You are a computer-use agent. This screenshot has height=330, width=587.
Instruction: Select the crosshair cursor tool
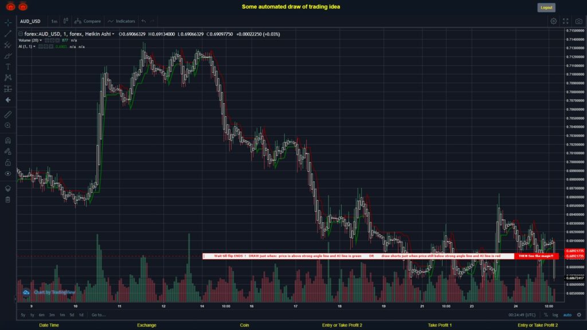pos(8,22)
